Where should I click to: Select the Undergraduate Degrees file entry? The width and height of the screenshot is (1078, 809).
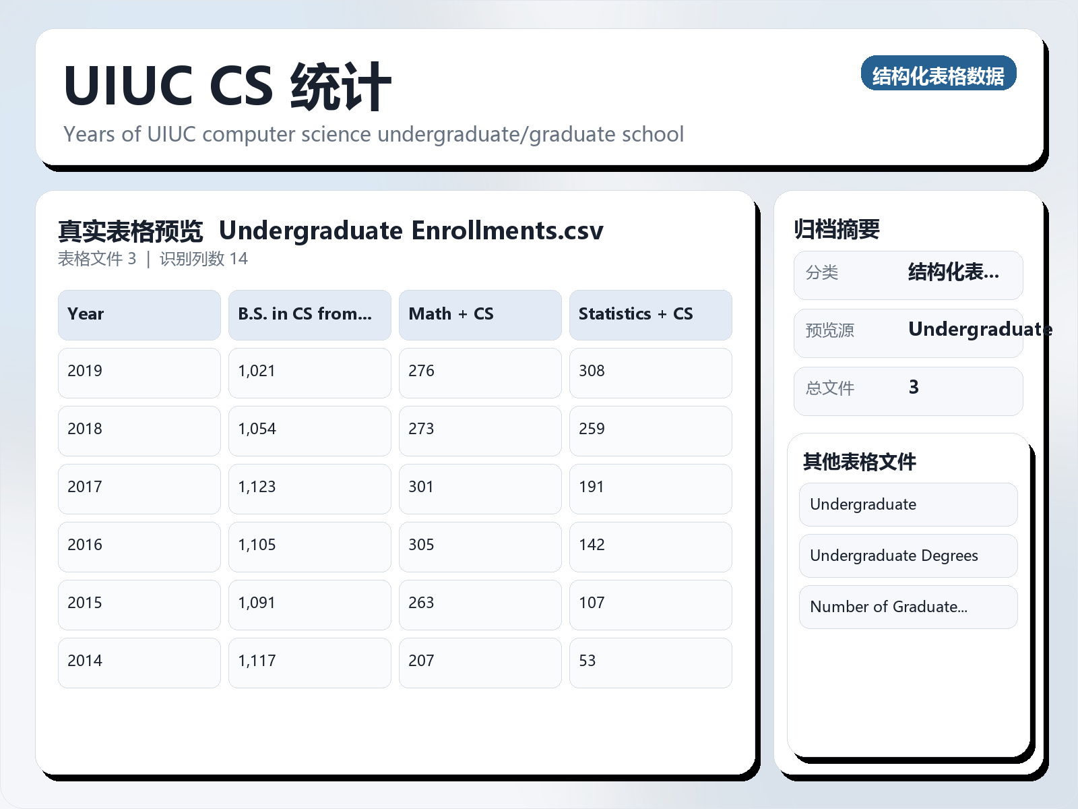(x=908, y=556)
